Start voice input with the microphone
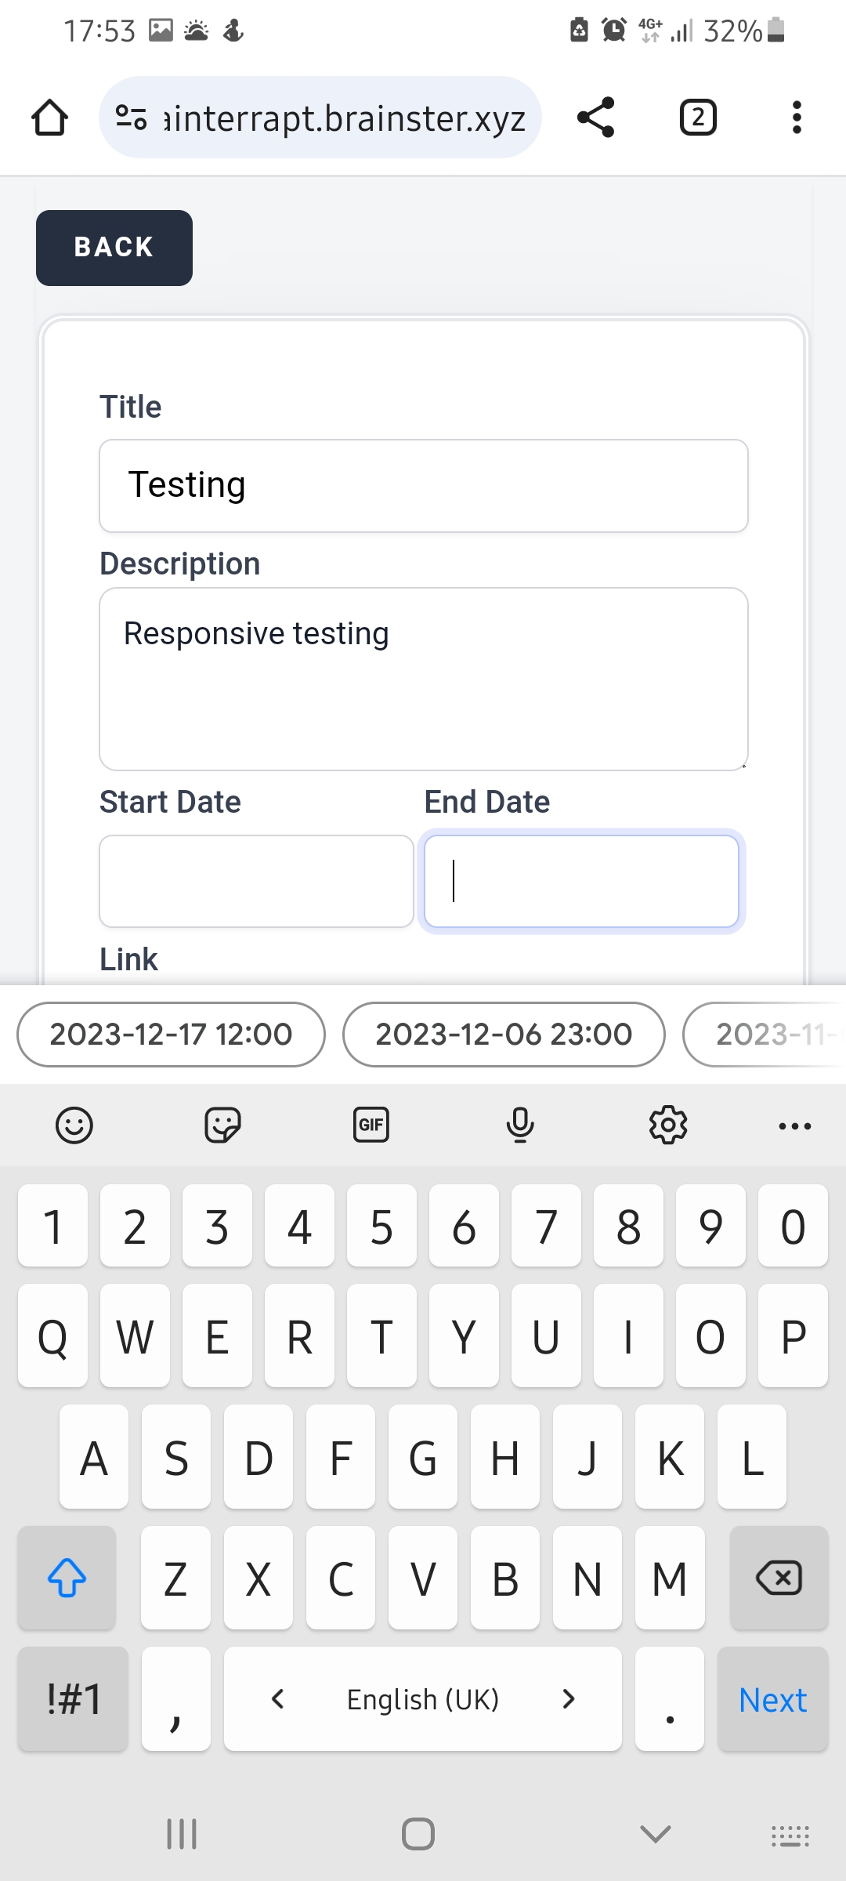This screenshot has height=1881, width=846. click(x=520, y=1125)
